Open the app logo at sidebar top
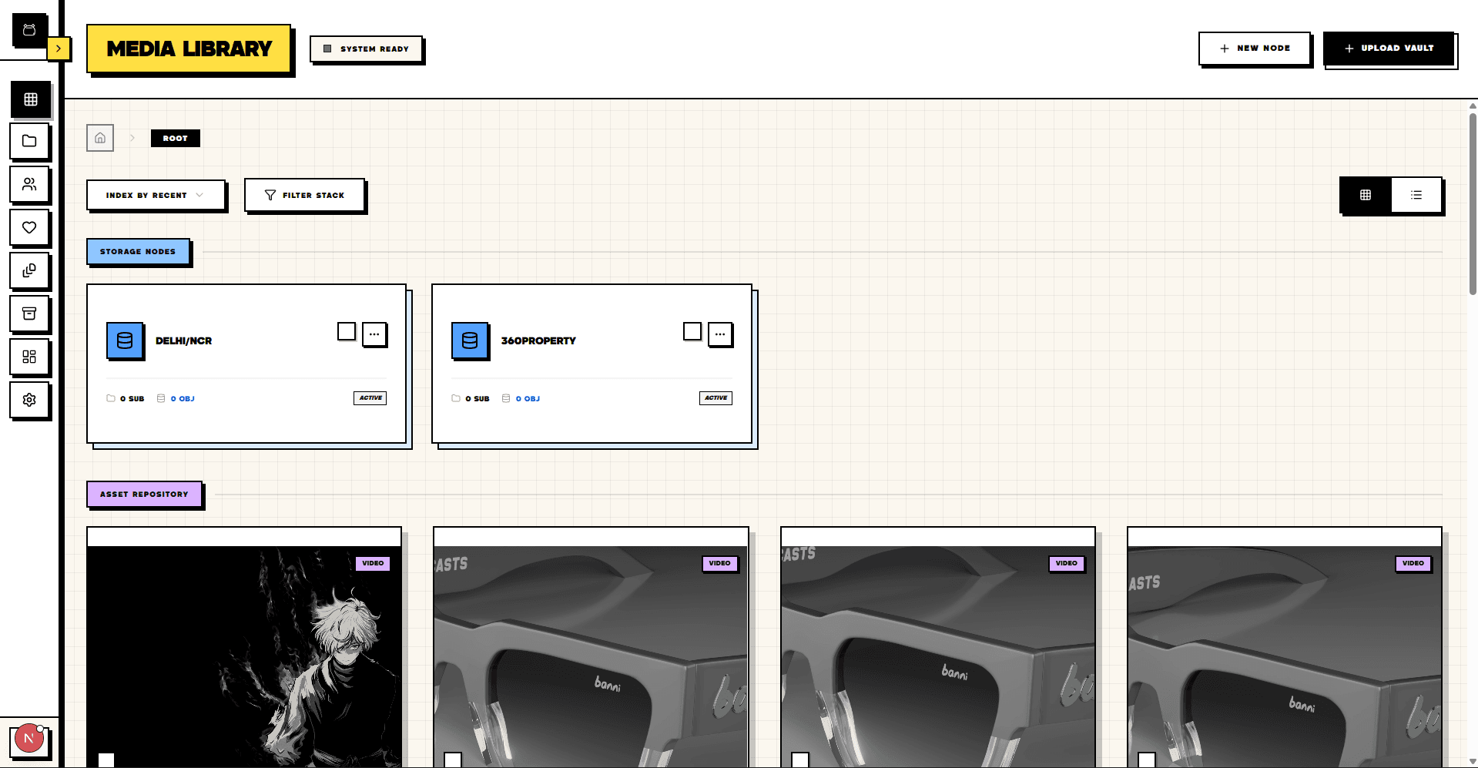 click(29, 30)
